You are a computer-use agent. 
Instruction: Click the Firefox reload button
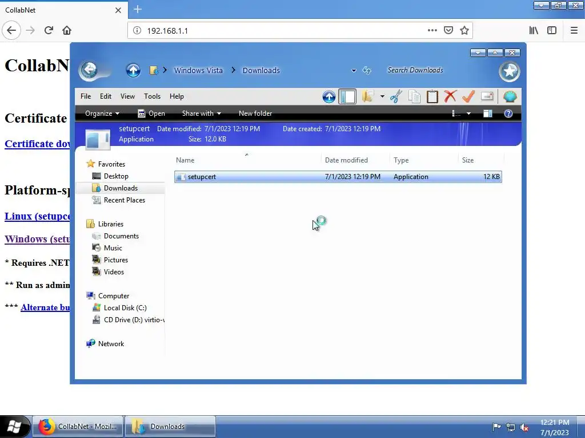49,30
